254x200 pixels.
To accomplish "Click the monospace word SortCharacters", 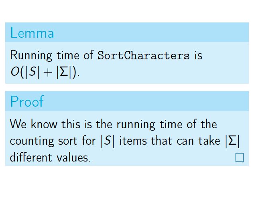I will coord(144,55).
